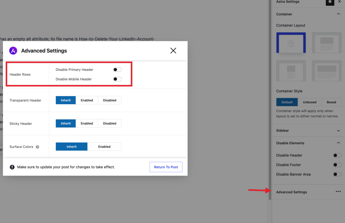Click the help icon next to Surface Colors
This screenshot has width=345, height=223.
37,147
